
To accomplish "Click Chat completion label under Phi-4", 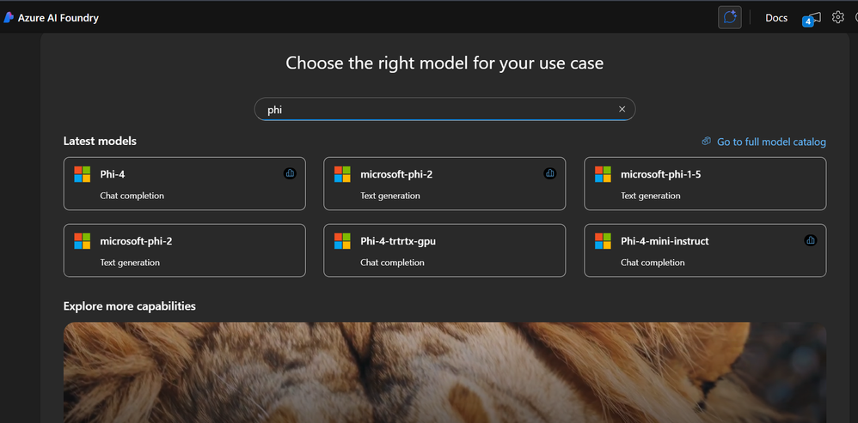I will 132,196.
